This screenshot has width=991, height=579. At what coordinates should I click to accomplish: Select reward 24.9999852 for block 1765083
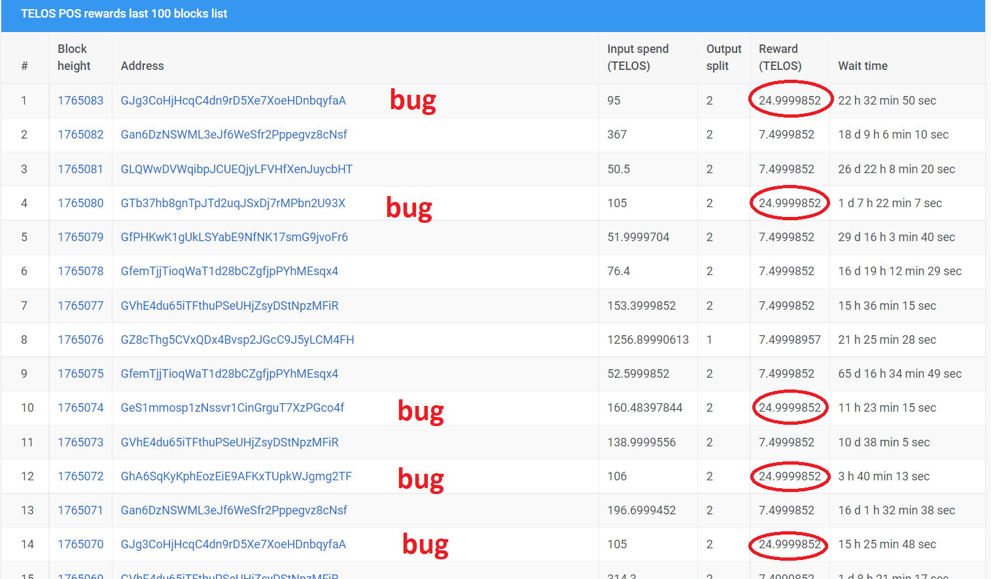(790, 101)
